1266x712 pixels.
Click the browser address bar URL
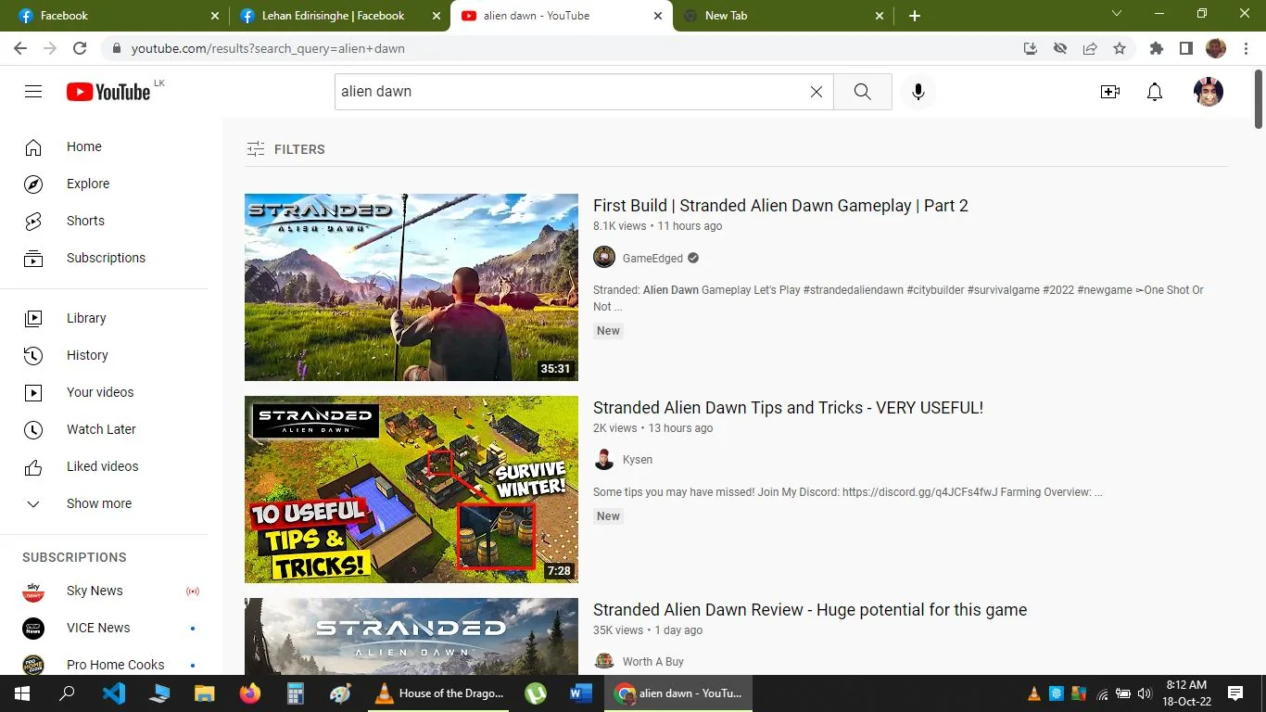coord(268,48)
